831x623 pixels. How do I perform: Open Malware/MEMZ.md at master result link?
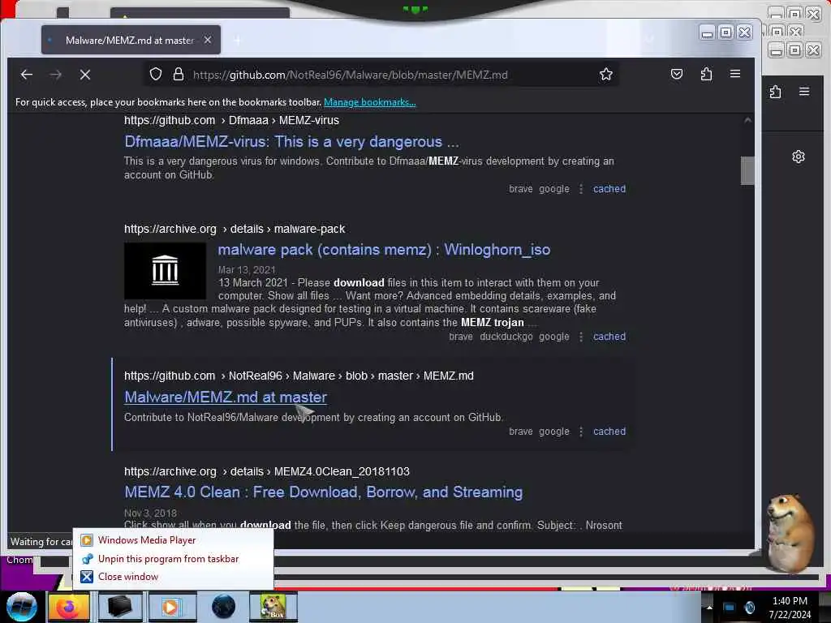[226, 397]
